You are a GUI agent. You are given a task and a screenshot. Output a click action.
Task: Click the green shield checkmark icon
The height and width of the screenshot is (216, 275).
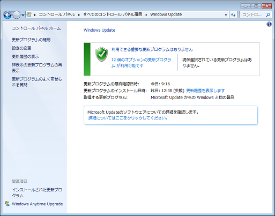coord(101,54)
